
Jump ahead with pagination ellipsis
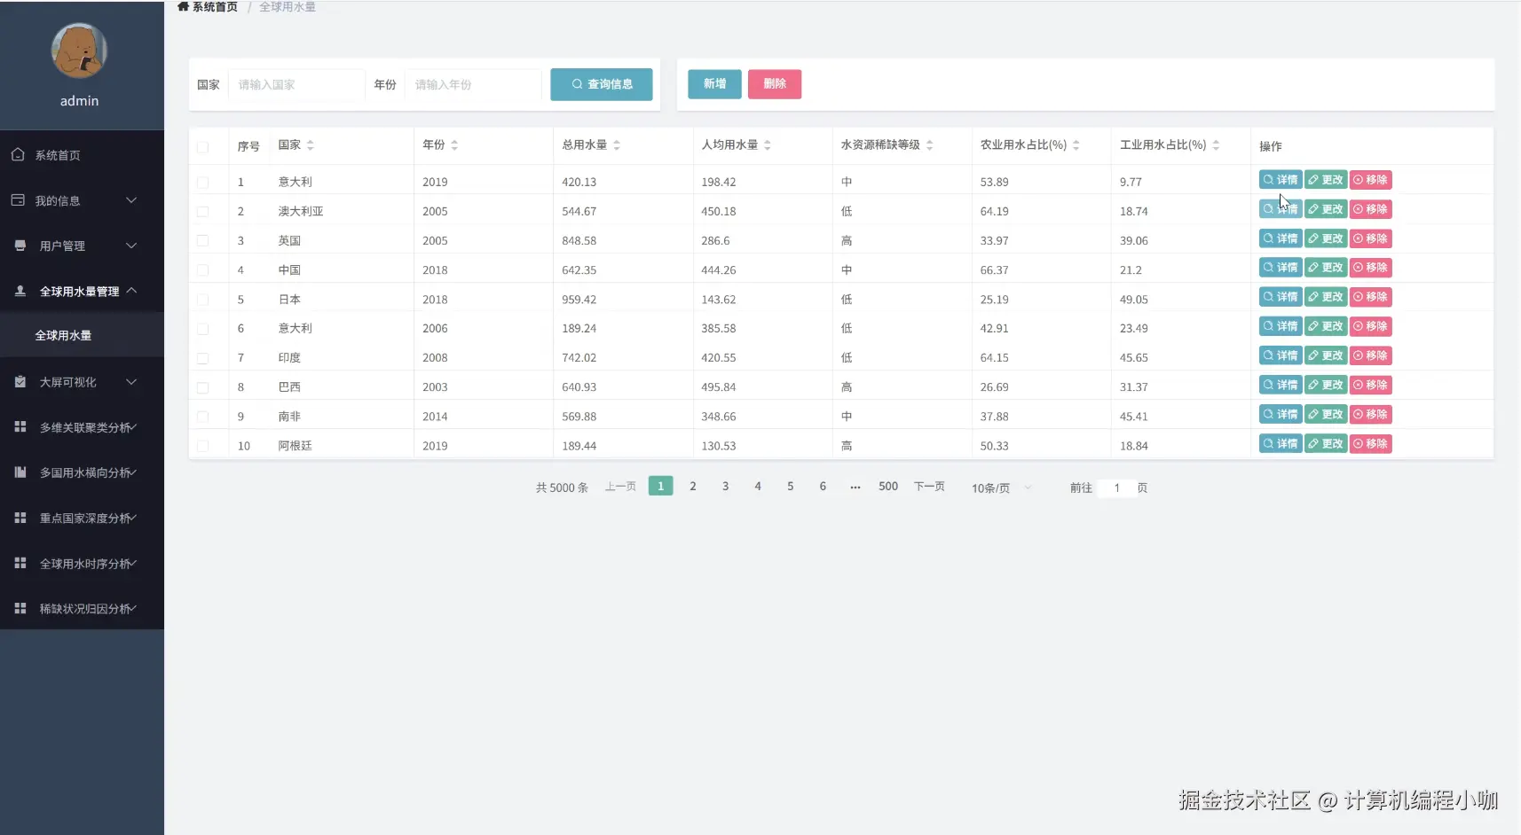(855, 487)
